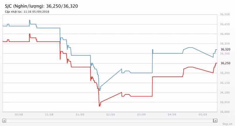
Task: Click the red 36,250 current price label
Action: coord(225,63)
